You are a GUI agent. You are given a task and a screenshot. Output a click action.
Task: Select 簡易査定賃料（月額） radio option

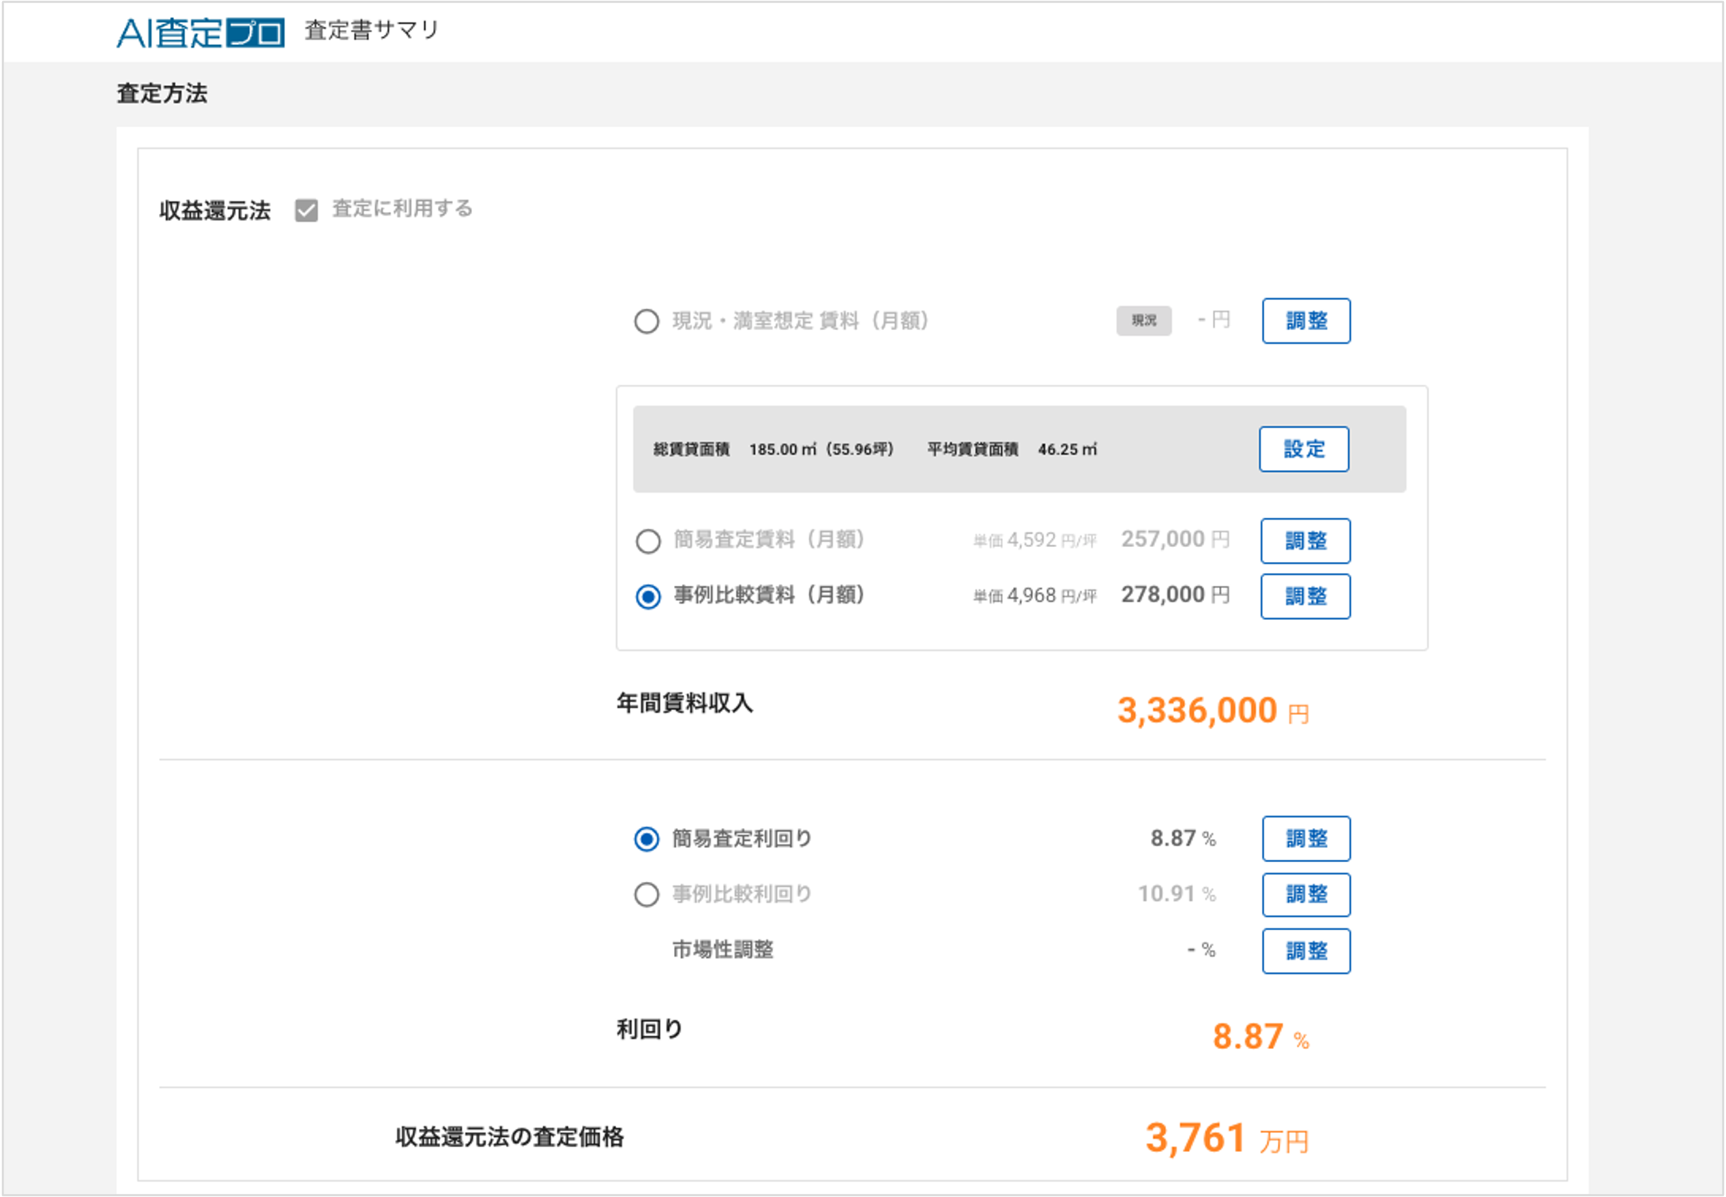point(648,541)
